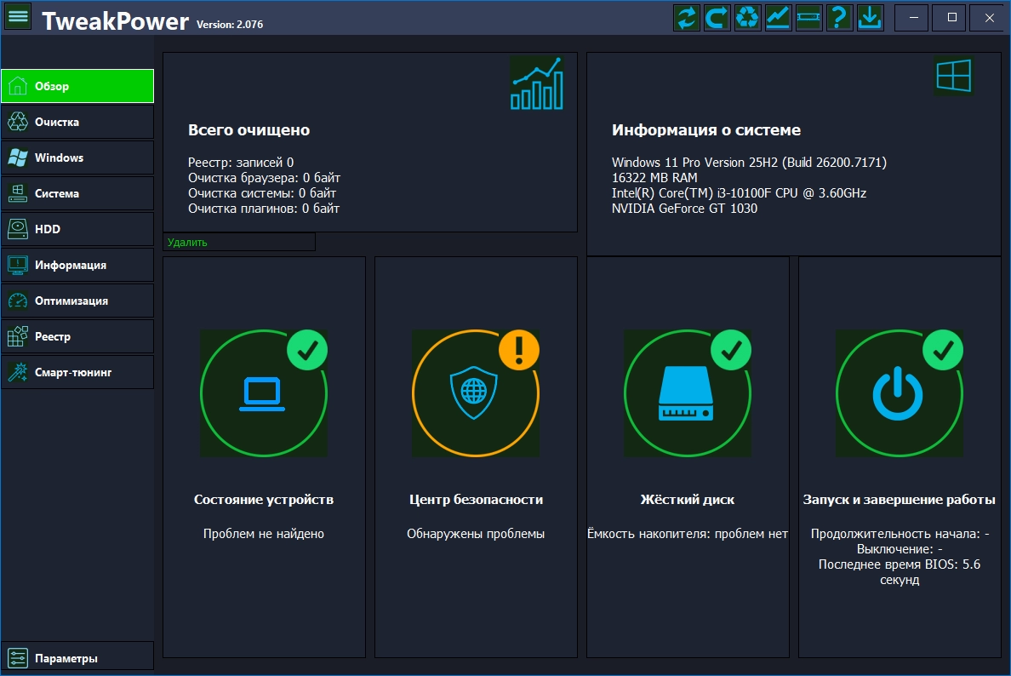The height and width of the screenshot is (676, 1011).
Task: Click the magic wand icon beside Смарт-тюнинг
Action: point(17,372)
